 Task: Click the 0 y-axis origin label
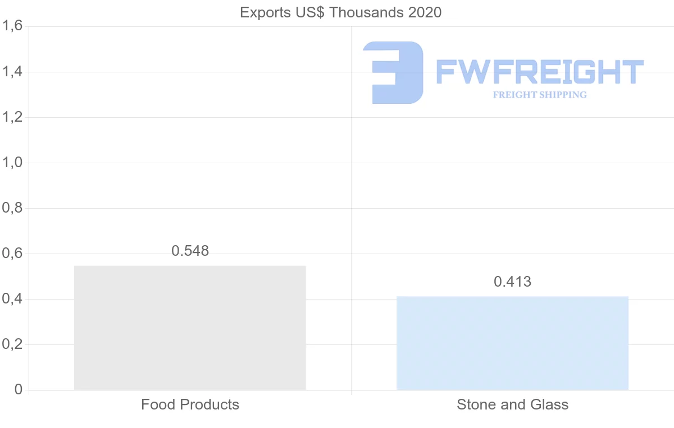click(x=19, y=390)
